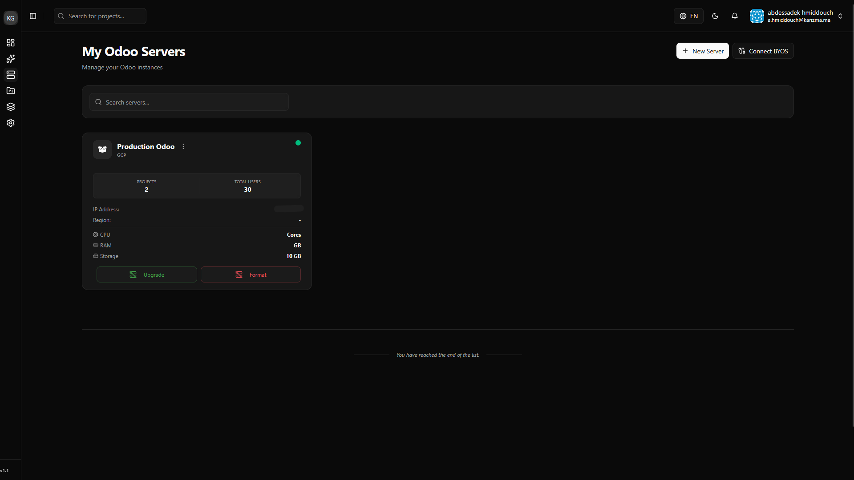Open notifications bell

[x=735, y=16]
